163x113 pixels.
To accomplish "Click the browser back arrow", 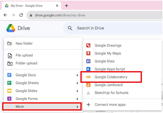I will [5, 15].
